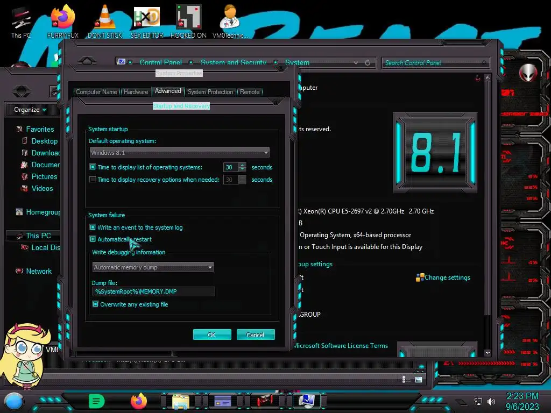Open File Explorer from the taskbar
Image resolution: width=551 pixels, height=413 pixels.
[181, 401]
